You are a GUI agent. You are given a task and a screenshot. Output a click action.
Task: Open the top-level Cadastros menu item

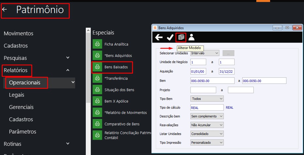point(16,46)
